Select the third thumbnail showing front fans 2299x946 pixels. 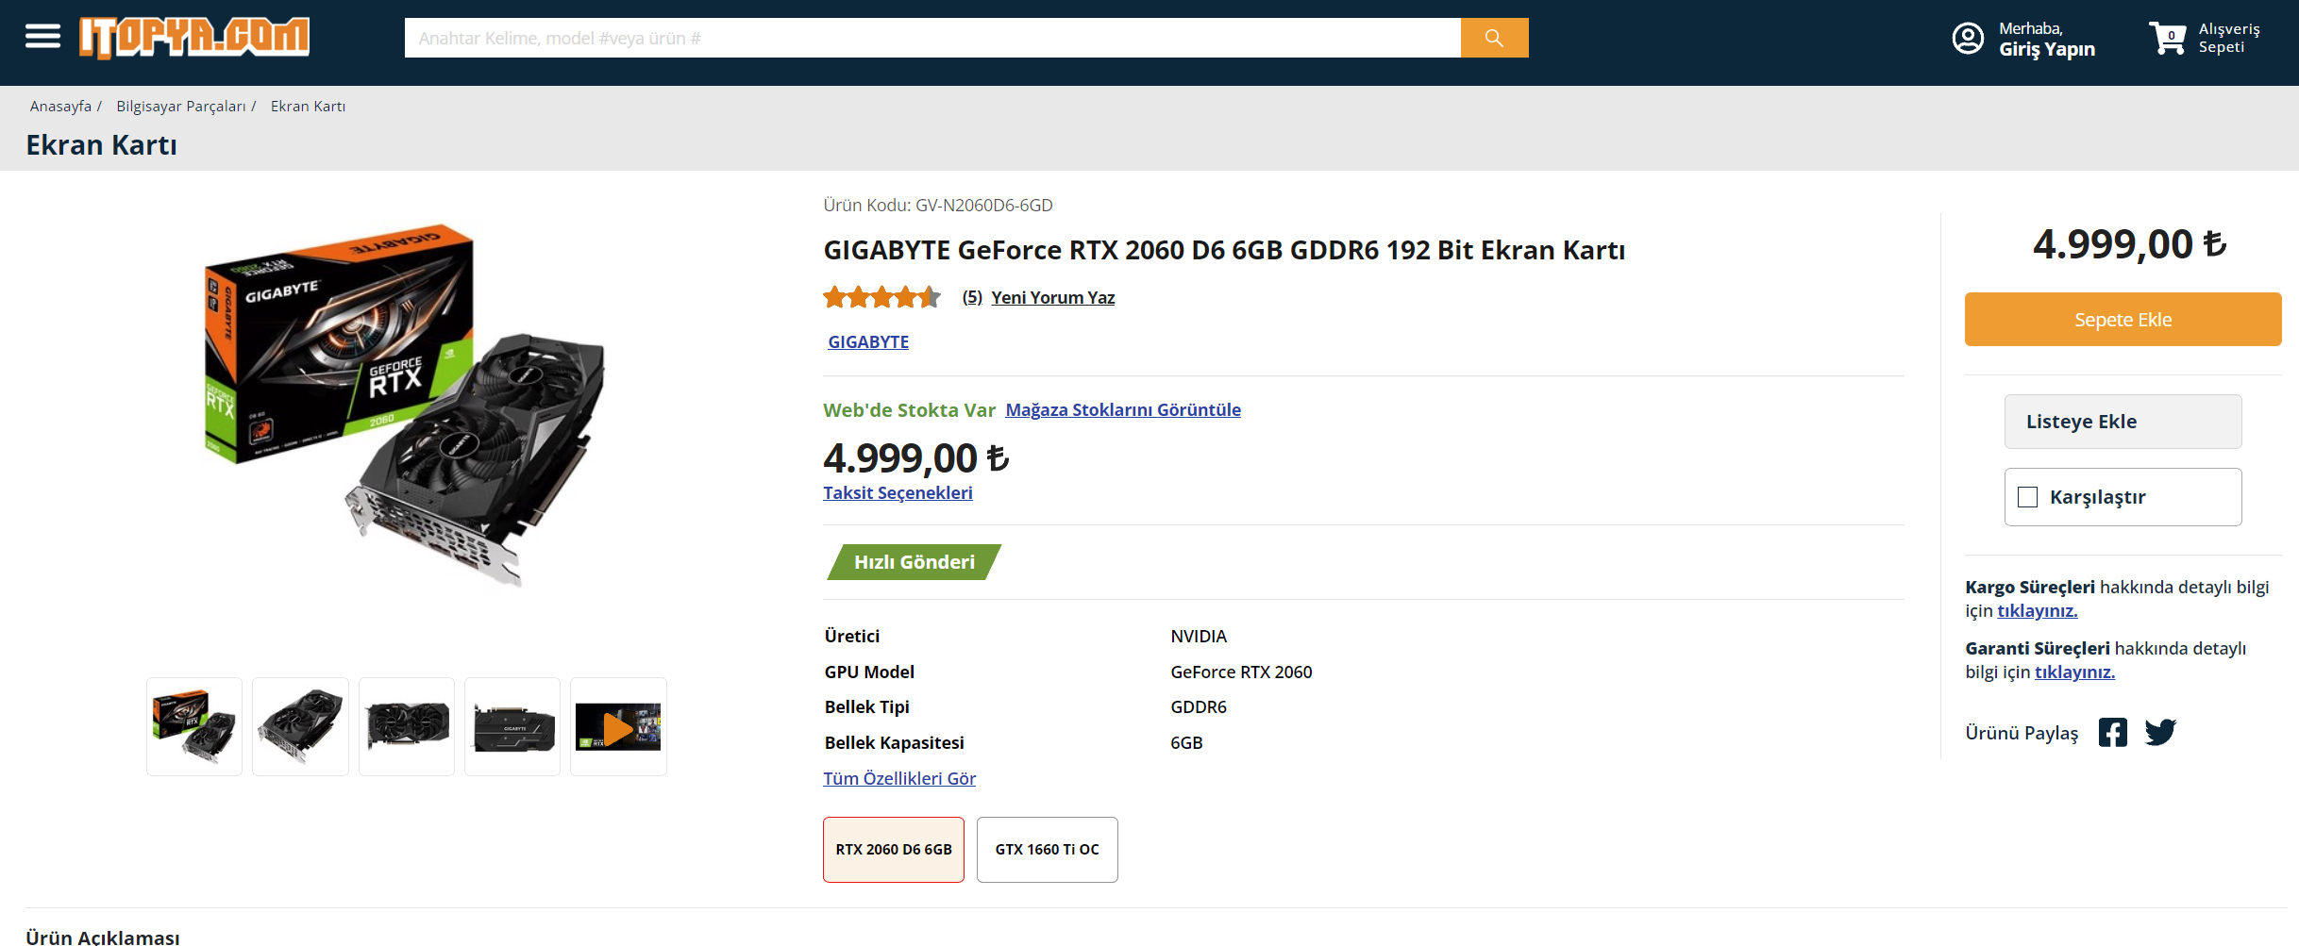[407, 726]
